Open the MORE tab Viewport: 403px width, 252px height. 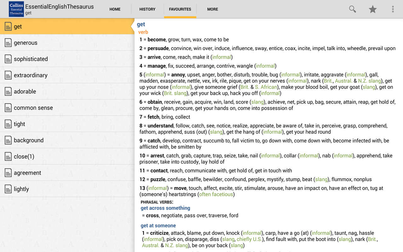213,9
